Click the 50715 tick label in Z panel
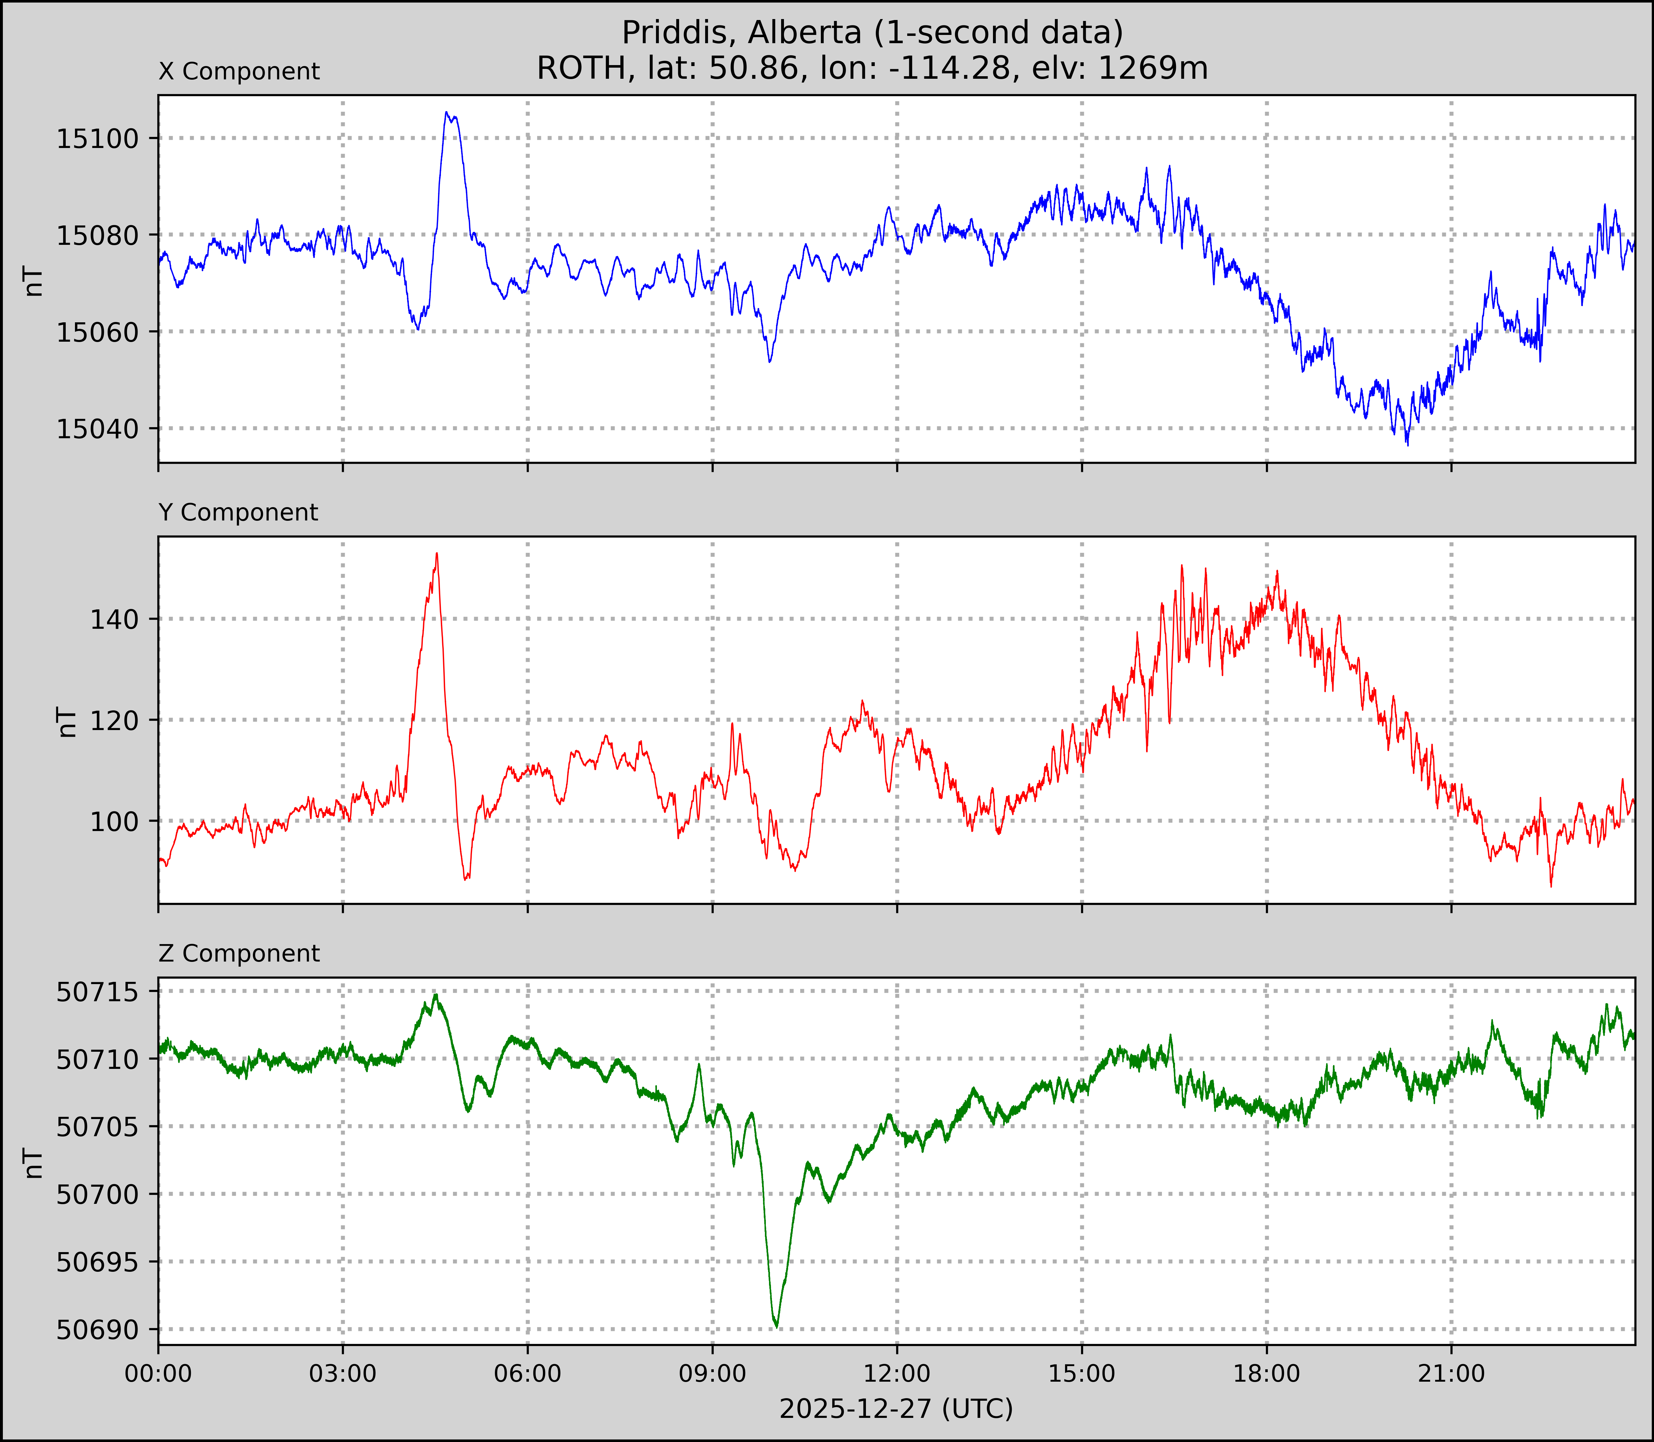This screenshot has width=1654, height=1442. pos(98,992)
